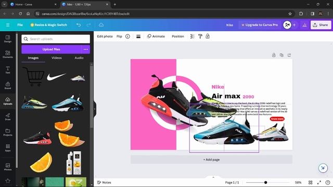Open the Elements panel

point(8,54)
